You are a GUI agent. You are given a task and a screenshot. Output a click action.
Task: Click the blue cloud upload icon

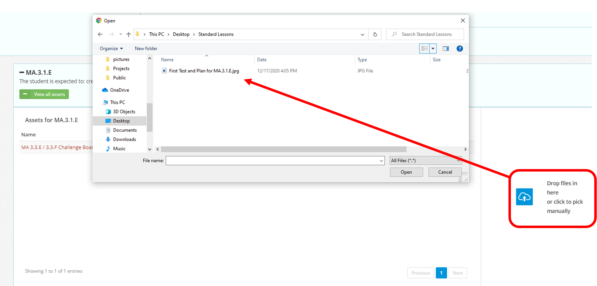(524, 197)
